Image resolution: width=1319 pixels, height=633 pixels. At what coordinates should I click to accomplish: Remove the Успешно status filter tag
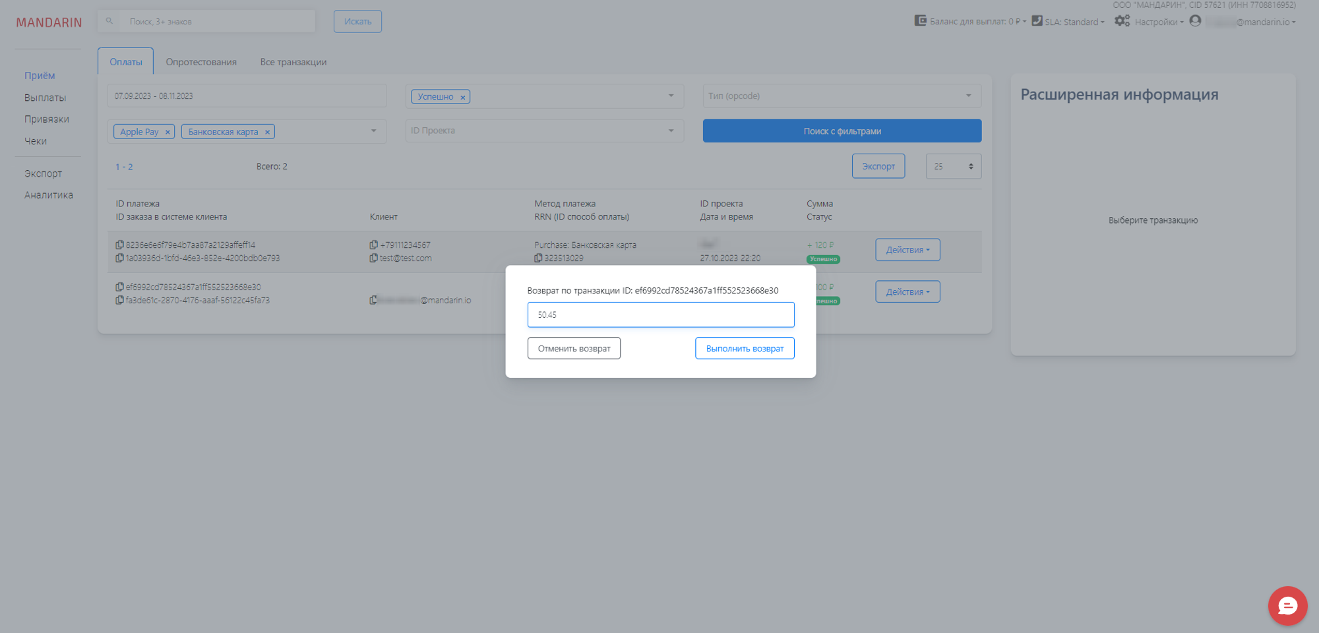click(x=463, y=97)
